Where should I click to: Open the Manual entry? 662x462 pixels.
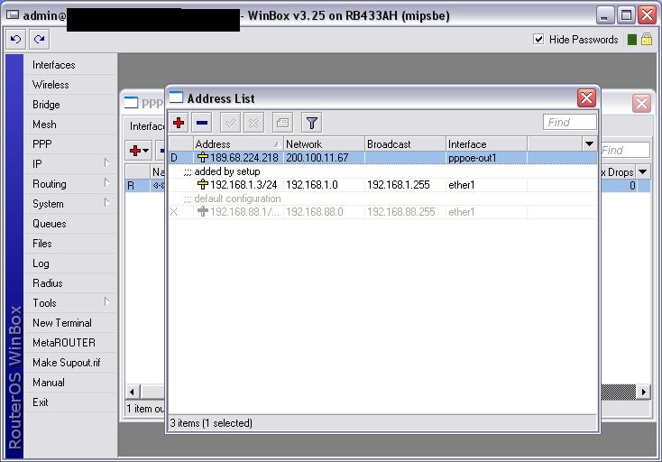[69, 383]
